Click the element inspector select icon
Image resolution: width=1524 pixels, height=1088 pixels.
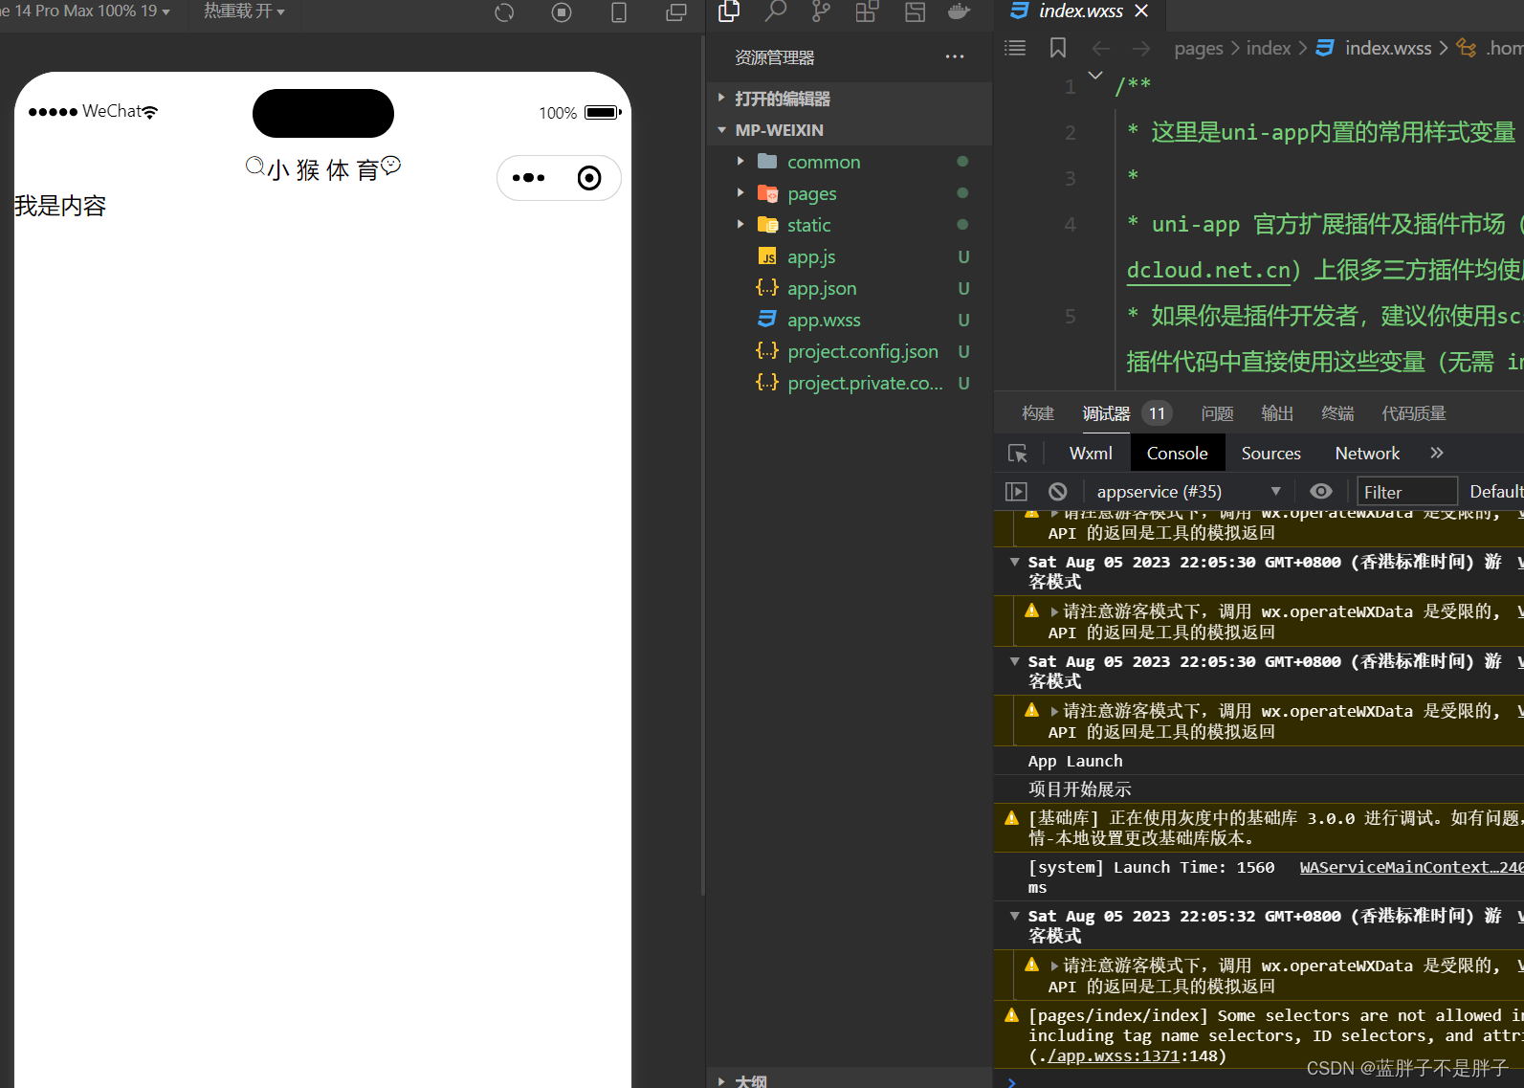click(x=1018, y=454)
